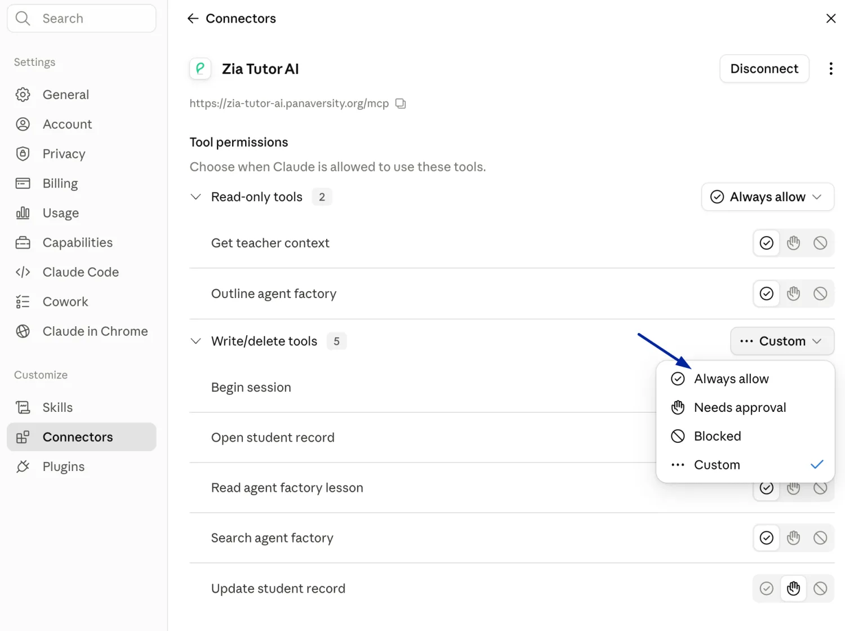Block the Search agent factory tool
845x631 pixels.
click(821, 538)
